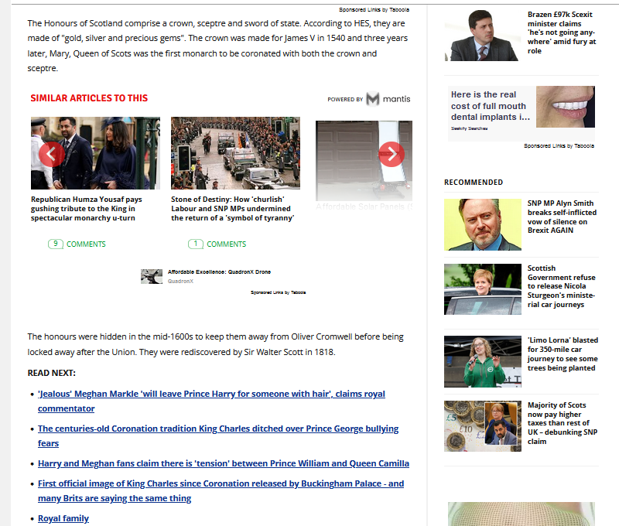Open the Nicola Sturgeon car article photo
This screenshot has height=526, width=619.
[482, 289]
